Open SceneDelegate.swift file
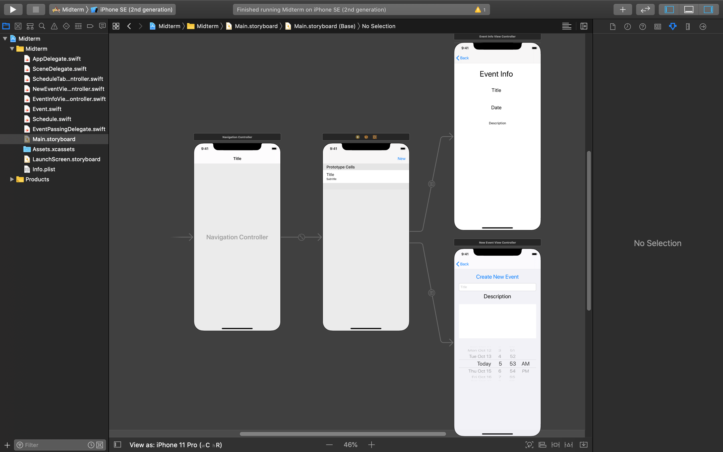 59,69
